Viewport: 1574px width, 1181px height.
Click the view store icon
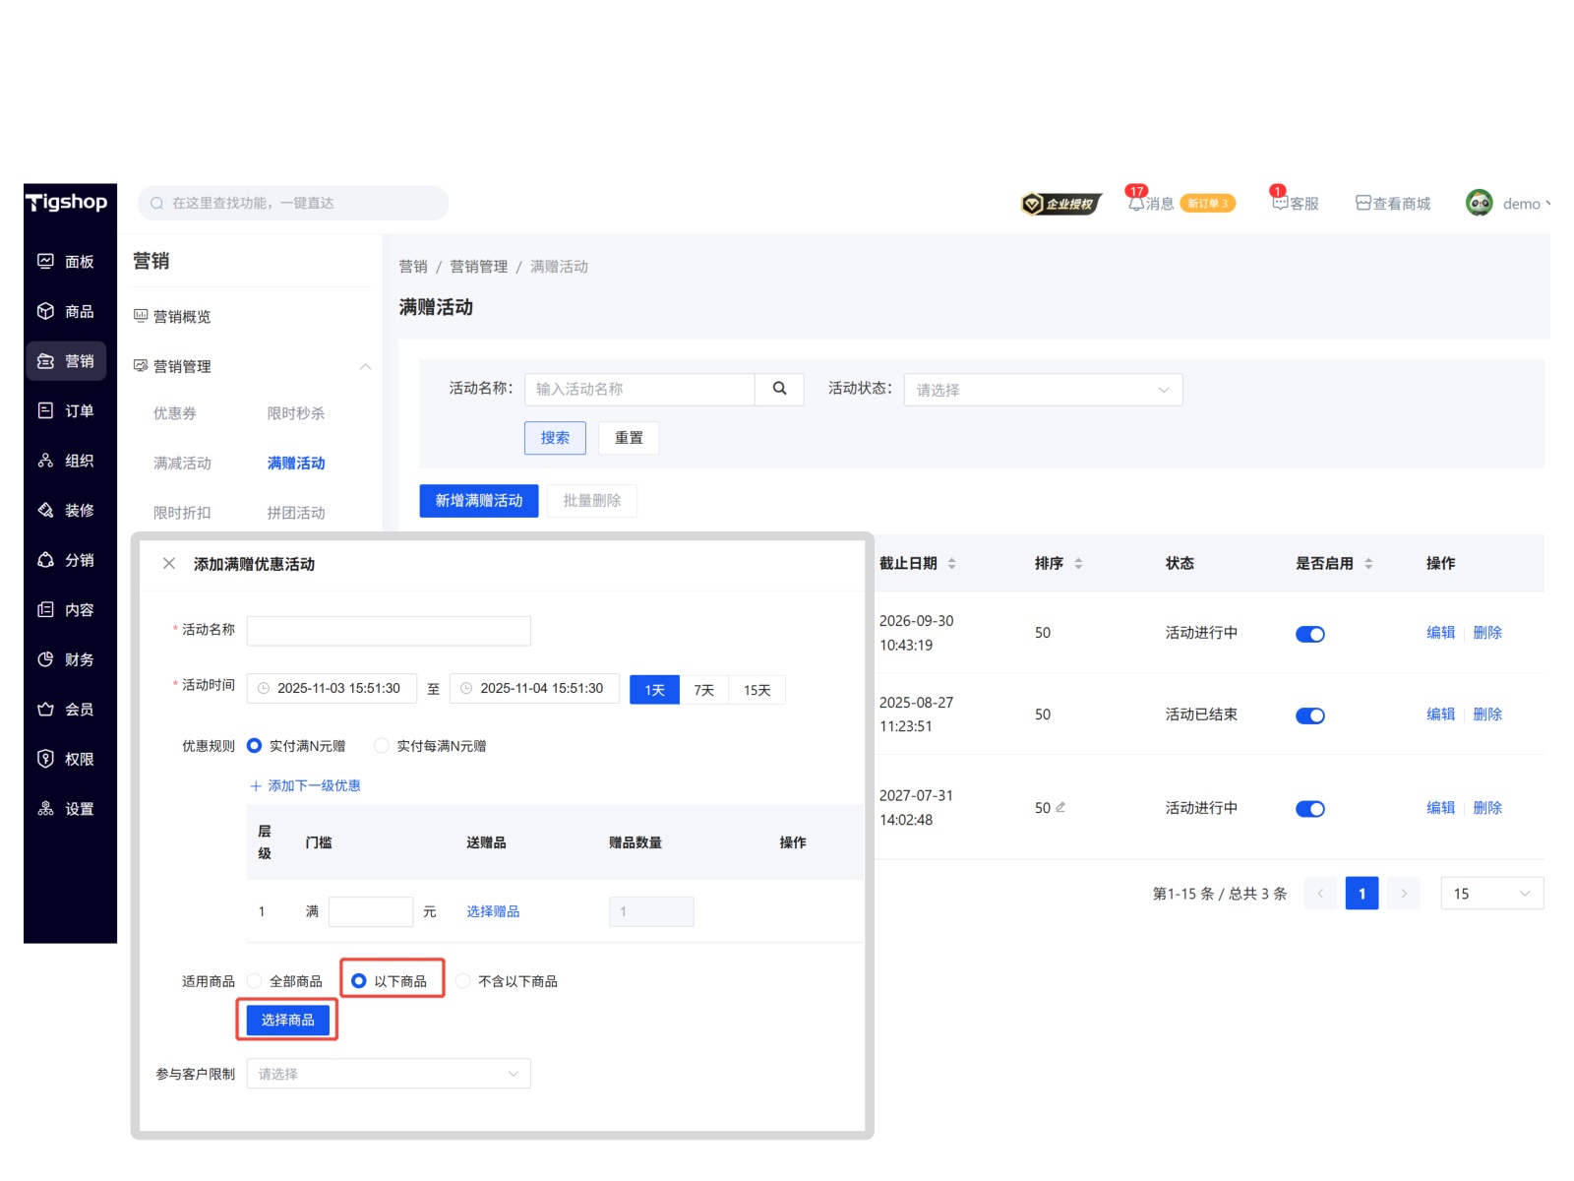point(1363,203)
